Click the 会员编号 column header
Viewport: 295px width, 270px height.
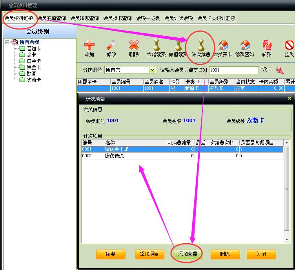[127, 82]
